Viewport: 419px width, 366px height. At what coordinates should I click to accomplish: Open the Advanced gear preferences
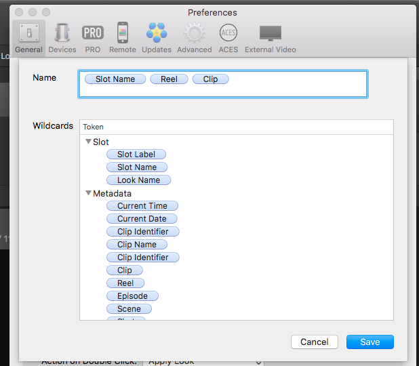(x=194, y=37)
